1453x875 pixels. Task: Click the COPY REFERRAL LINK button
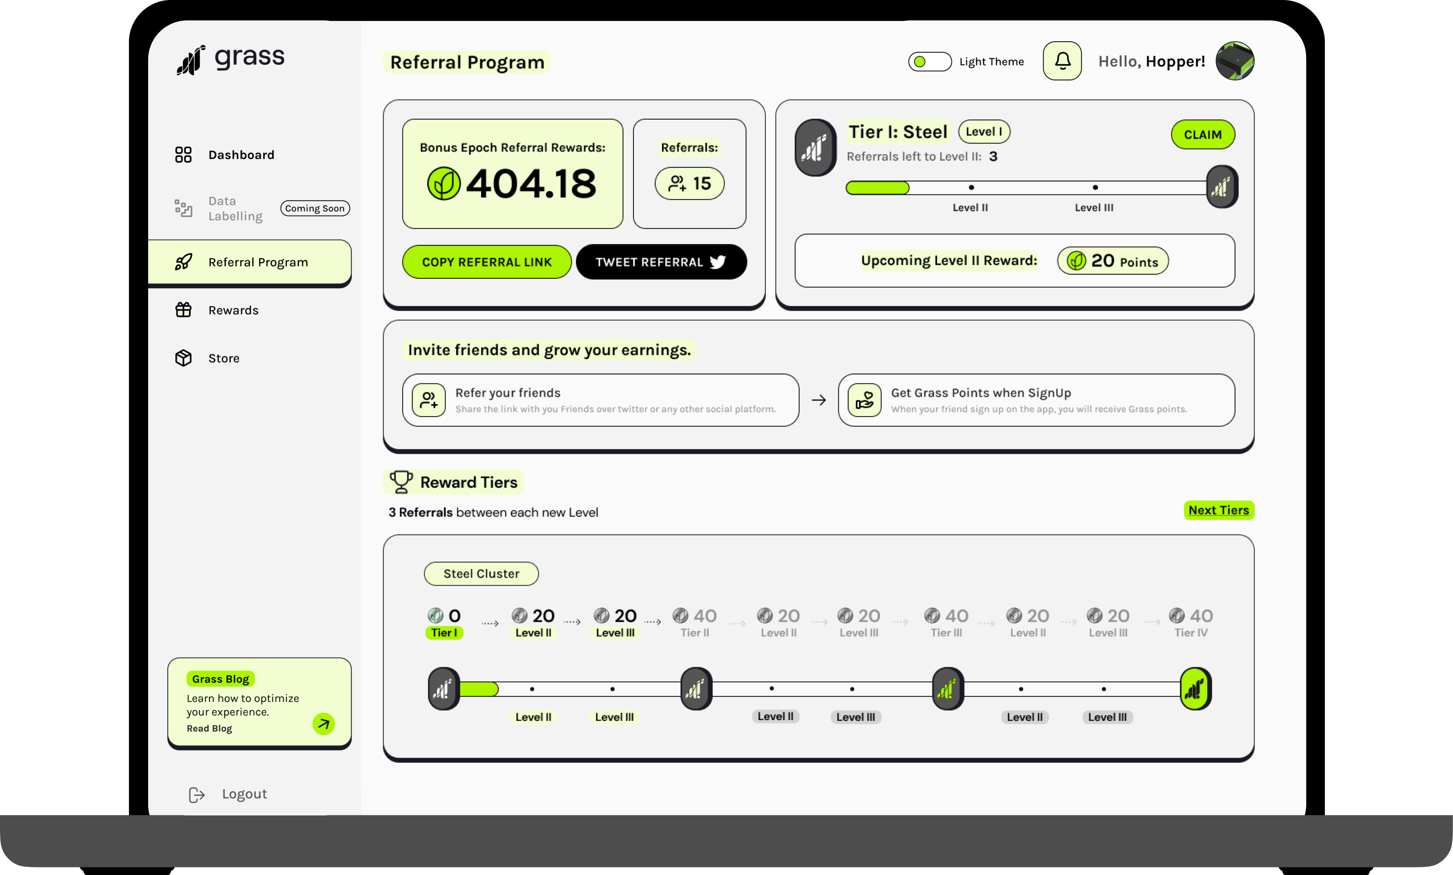[x=486, y=262]
